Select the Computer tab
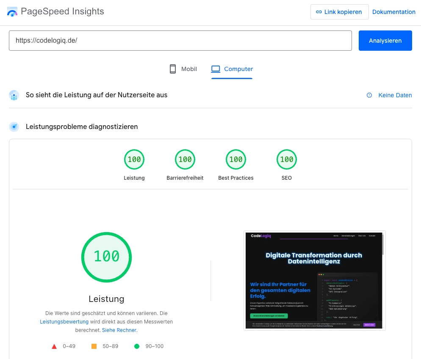Screen dimensions: 421x359 pyautogui.click(x=232, y=69)
